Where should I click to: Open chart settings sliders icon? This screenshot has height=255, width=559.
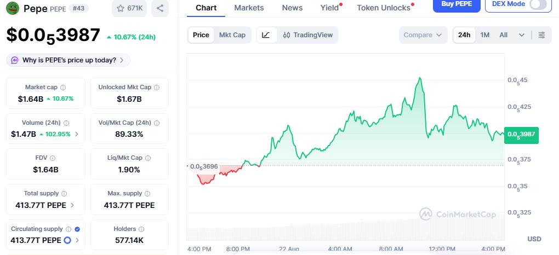click(x=541, y=35)
